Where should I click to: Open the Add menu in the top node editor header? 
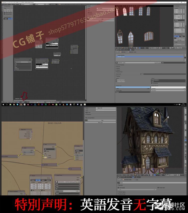13,102
